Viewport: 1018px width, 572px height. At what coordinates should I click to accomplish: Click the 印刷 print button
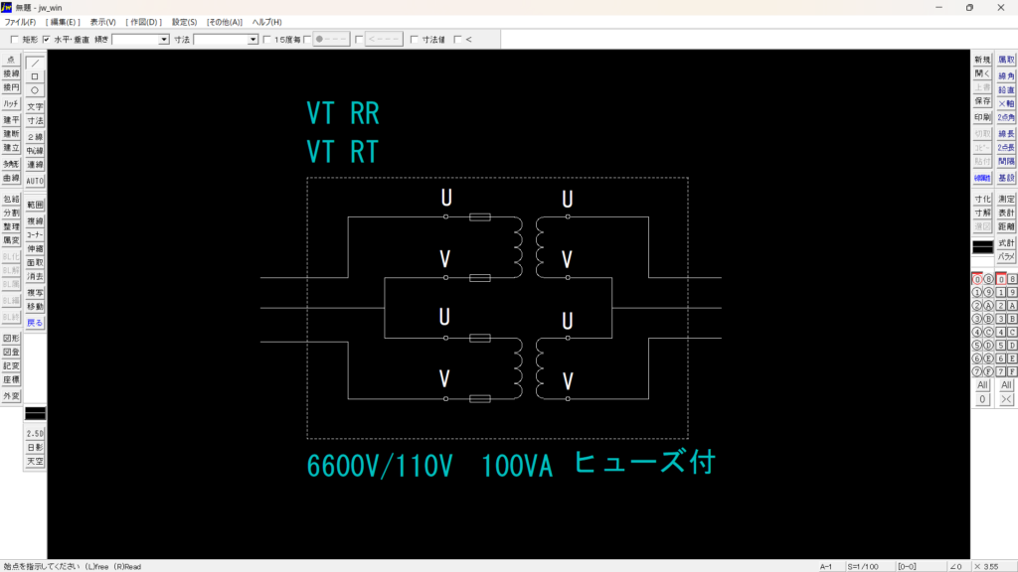982,117
